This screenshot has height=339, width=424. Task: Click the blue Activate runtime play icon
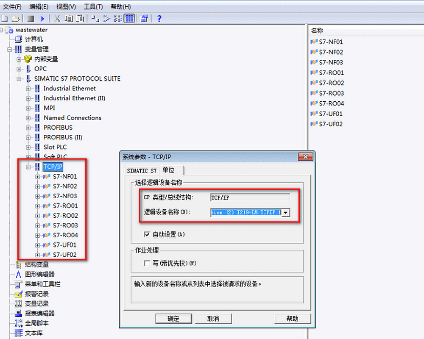(x=42, y=19)
